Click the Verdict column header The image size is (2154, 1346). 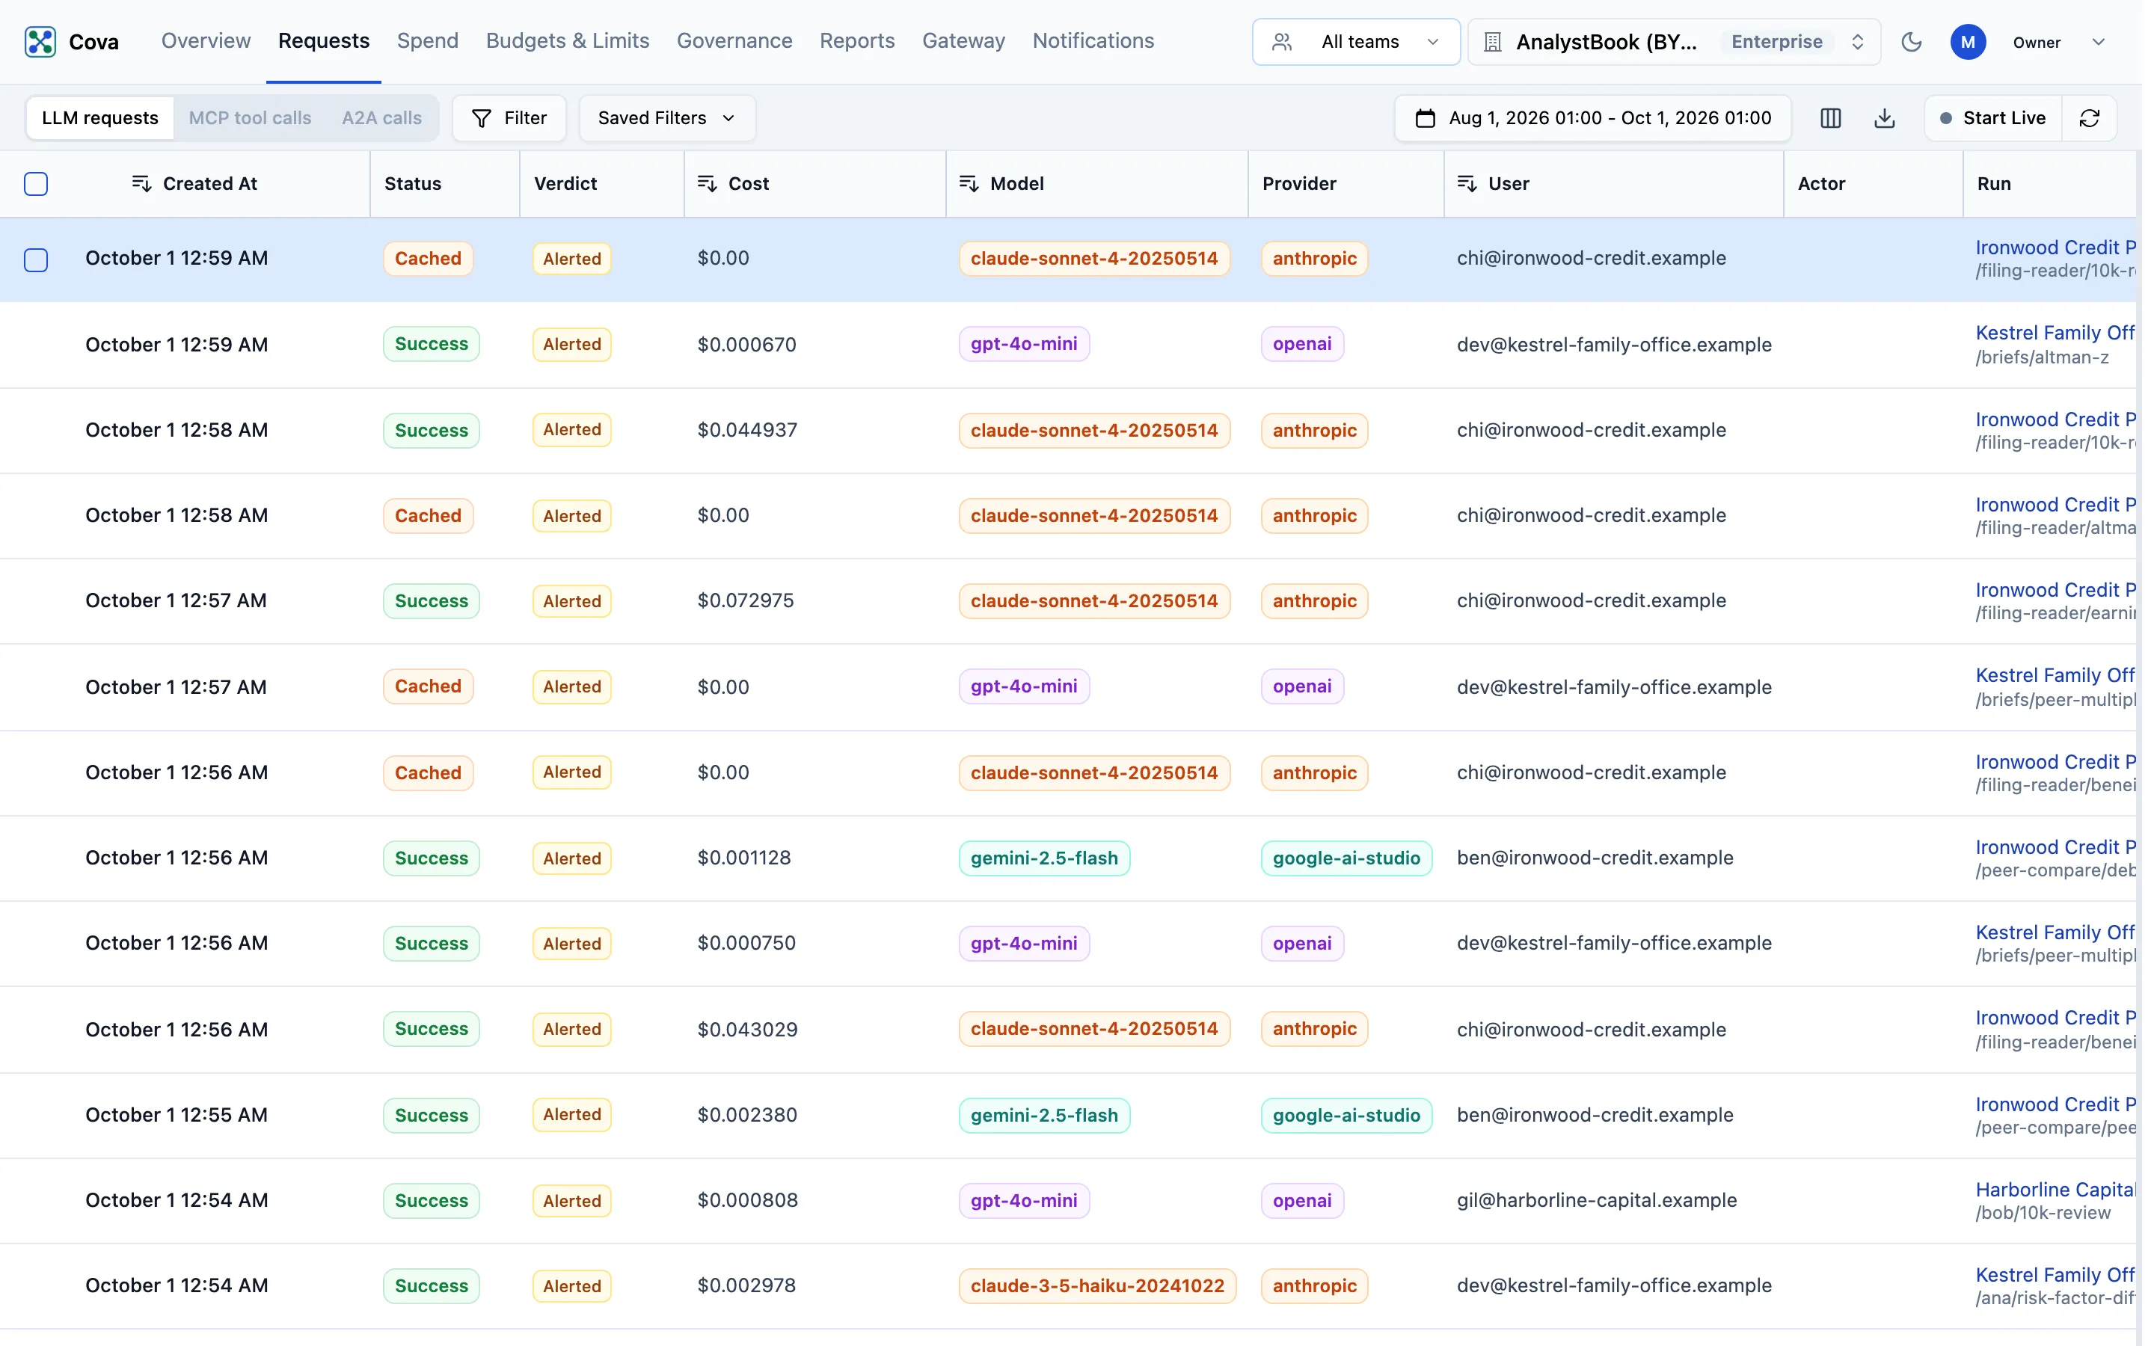[565, 183]
